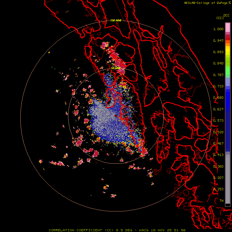Select the 0.413 color scale value
Image resolution: width=232 pixels, height=232 pixels.
click(218, 155)
